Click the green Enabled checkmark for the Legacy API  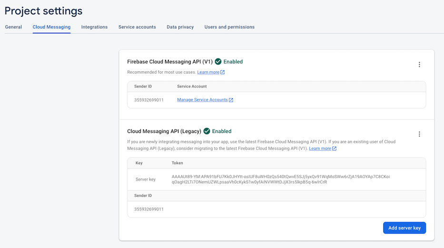(x=207, y=131)
